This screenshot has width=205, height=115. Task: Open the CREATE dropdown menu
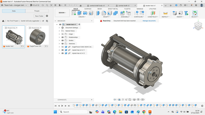82,17
